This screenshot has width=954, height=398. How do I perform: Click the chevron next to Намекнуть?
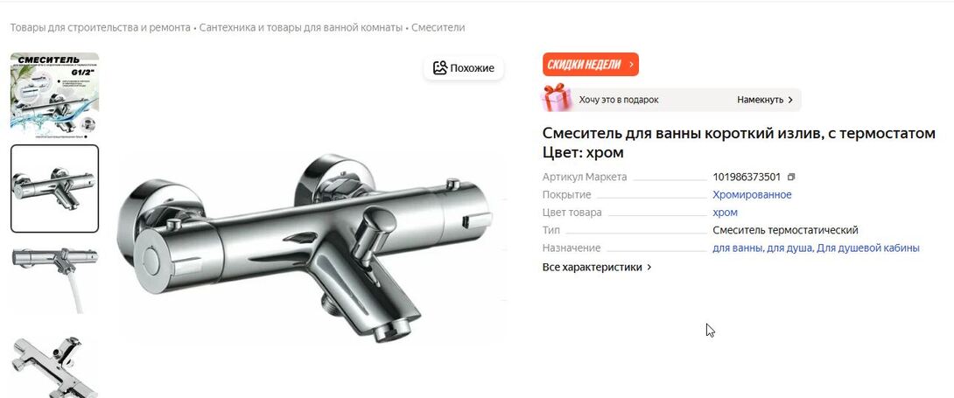pyautogui.click(x=790, y=100)
